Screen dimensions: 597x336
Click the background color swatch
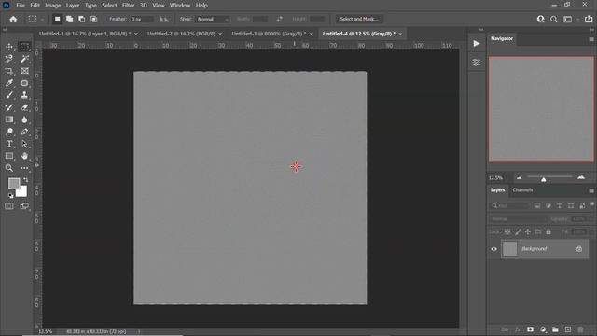tap(22, 191)
